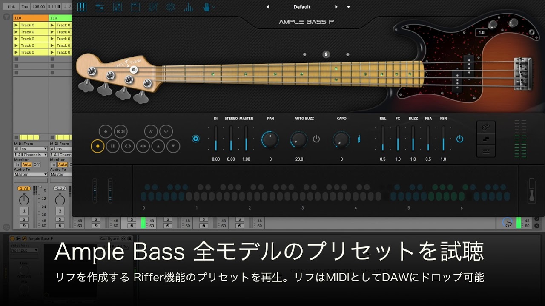The image size is (545, 306).
Task: Open the preset list dropdown triangle
Action: [348, 7]
